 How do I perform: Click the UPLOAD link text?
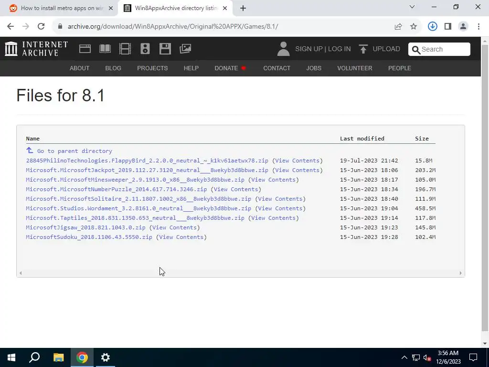386,49
